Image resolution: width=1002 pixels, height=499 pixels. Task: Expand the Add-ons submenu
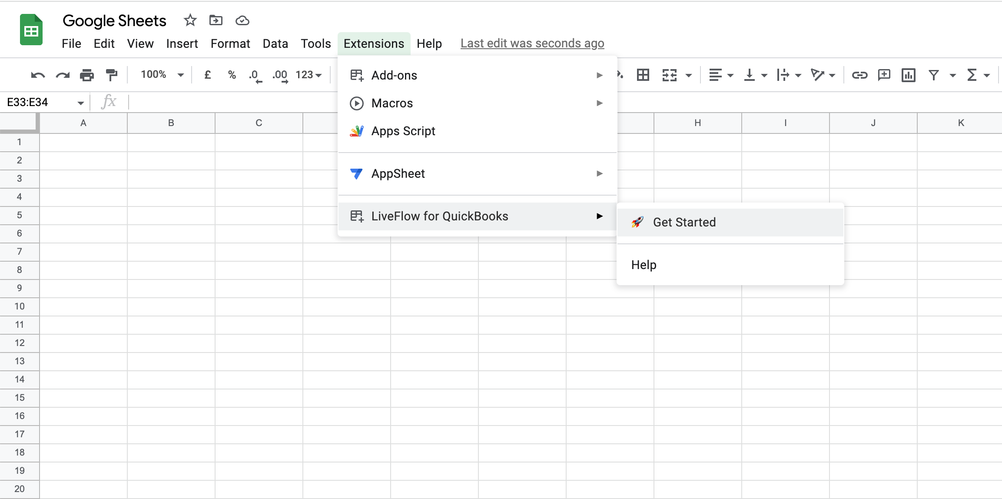pyautogui.click(x=477, y=75)
